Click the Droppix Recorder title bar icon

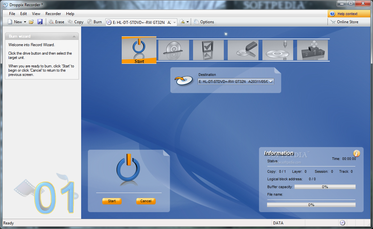(x=5, y=5)
